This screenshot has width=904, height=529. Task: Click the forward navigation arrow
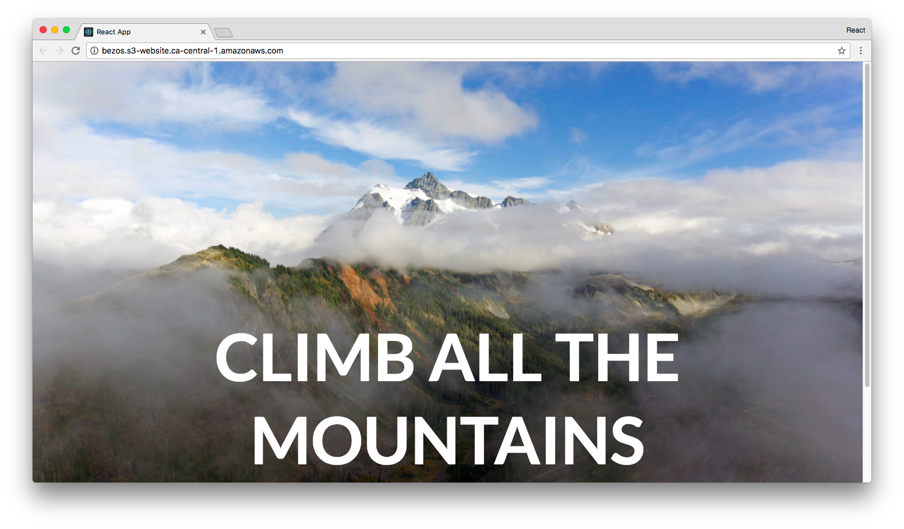(59, 51)
